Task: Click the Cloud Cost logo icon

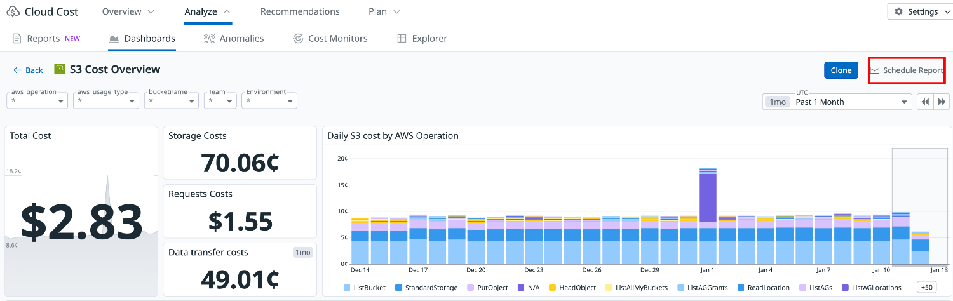Action: (x=13, y=11)
